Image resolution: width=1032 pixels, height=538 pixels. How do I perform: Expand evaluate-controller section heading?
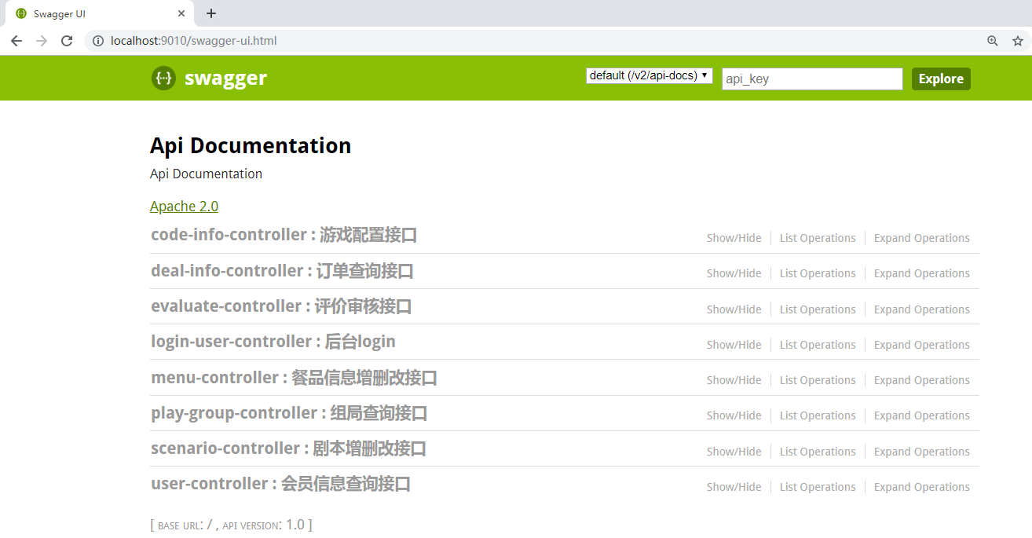(281, 306)
